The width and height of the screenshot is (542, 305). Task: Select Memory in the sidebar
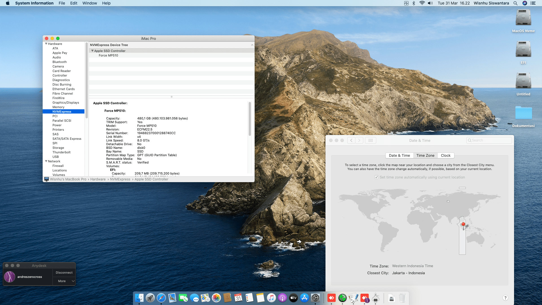[58, 107]
